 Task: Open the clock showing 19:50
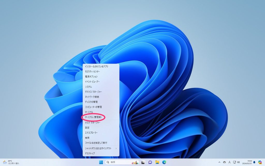click(x=247, y=162)
